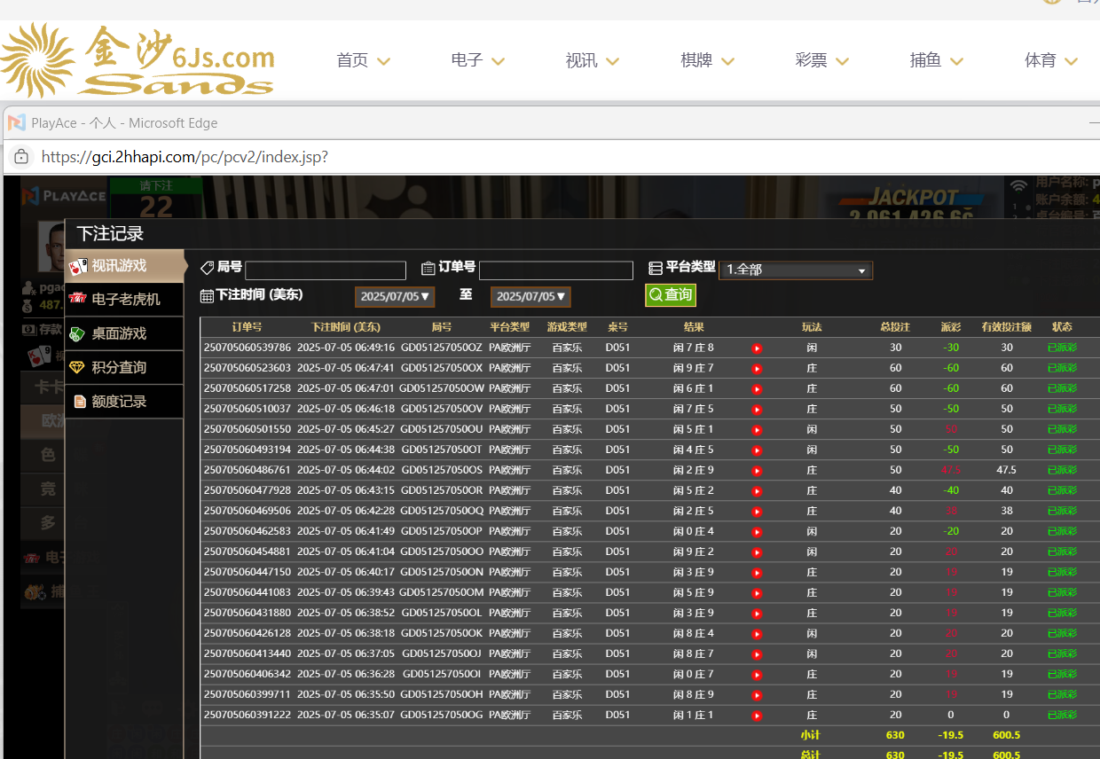This screenshot has width=1100, height=759.
Task: Click the site lock icon in address bar
Action: pyautogui.click(x=20, y=157)
